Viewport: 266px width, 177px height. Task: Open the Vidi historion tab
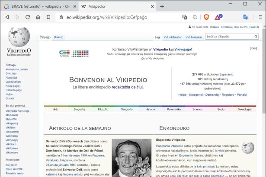coord(194,37)
